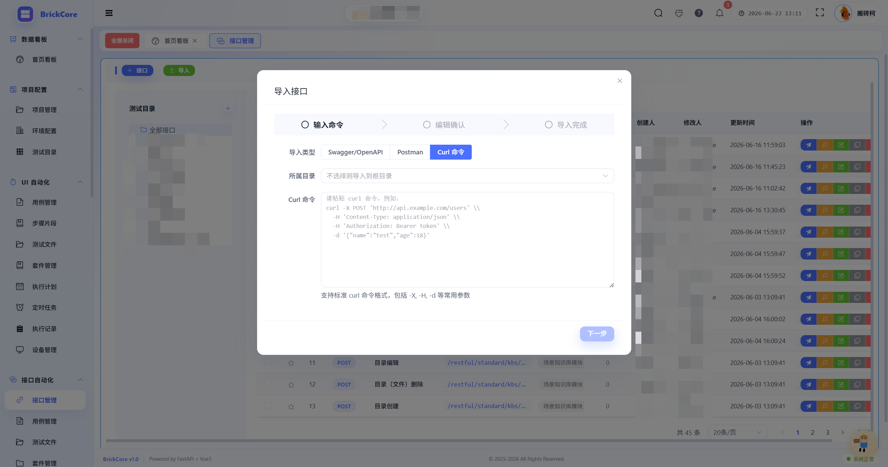Click the sidebar collapse hamburger icon

click(109, 13)
